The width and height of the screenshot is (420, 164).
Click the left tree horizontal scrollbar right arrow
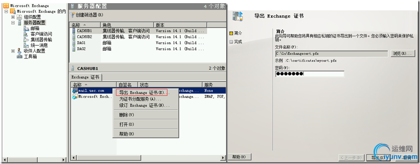(64, 160)
